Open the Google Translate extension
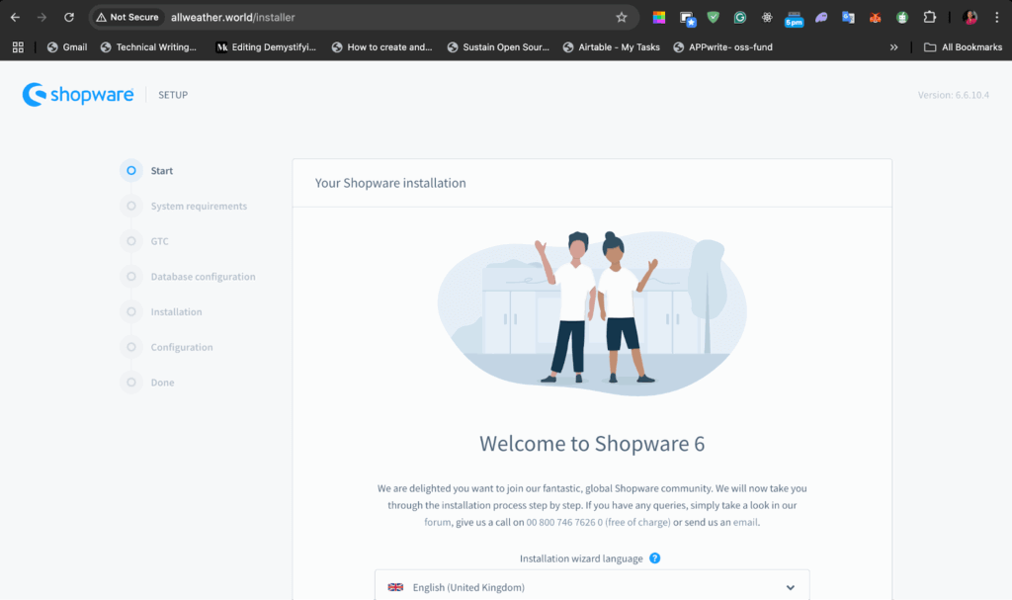Viewport: 1012px width, 600px height. 848,18
